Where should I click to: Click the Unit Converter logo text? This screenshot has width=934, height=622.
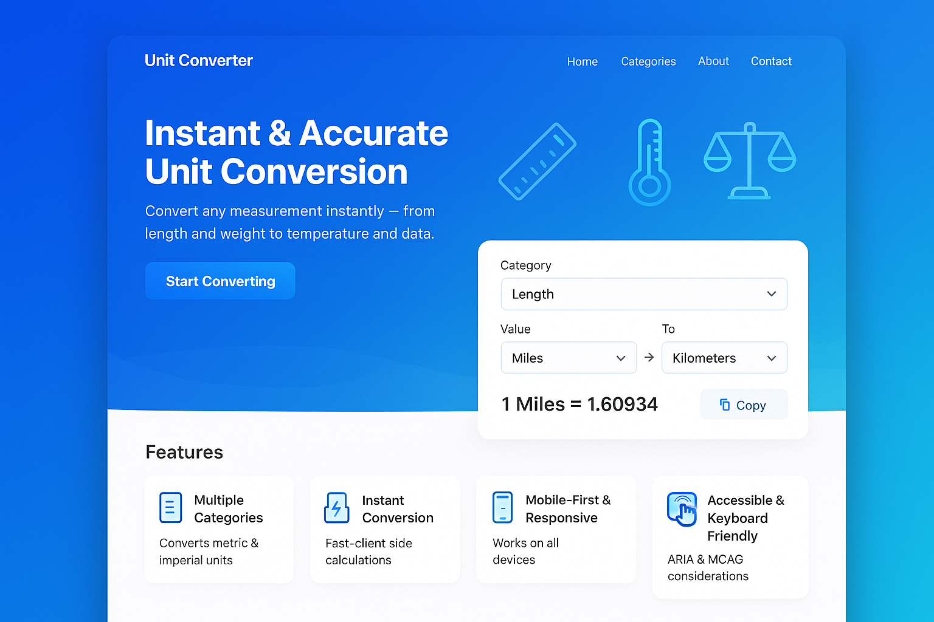coord(198,61)
